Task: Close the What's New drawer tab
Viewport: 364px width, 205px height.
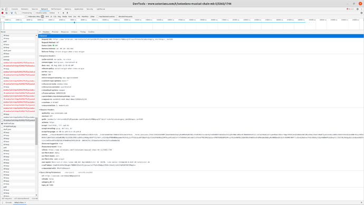Action: tap(25, 203)
